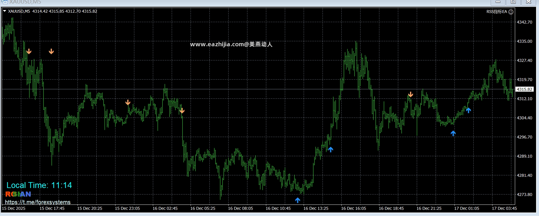The image size is (539, 216).
Task: Click price level 4327.40 on the scale
Action: (x=525, y=60)
